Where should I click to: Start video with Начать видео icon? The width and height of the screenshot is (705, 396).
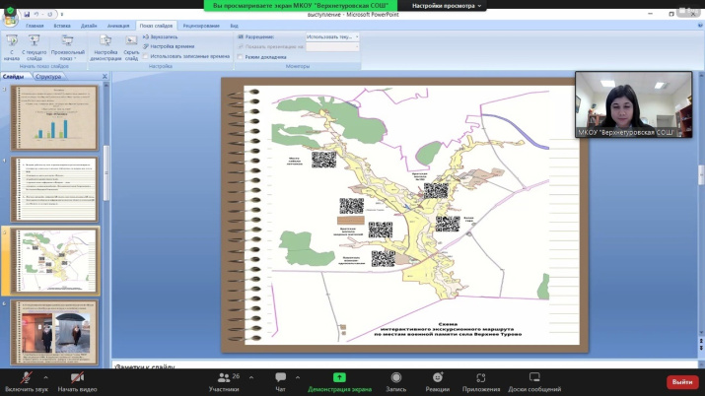point(77,378)
